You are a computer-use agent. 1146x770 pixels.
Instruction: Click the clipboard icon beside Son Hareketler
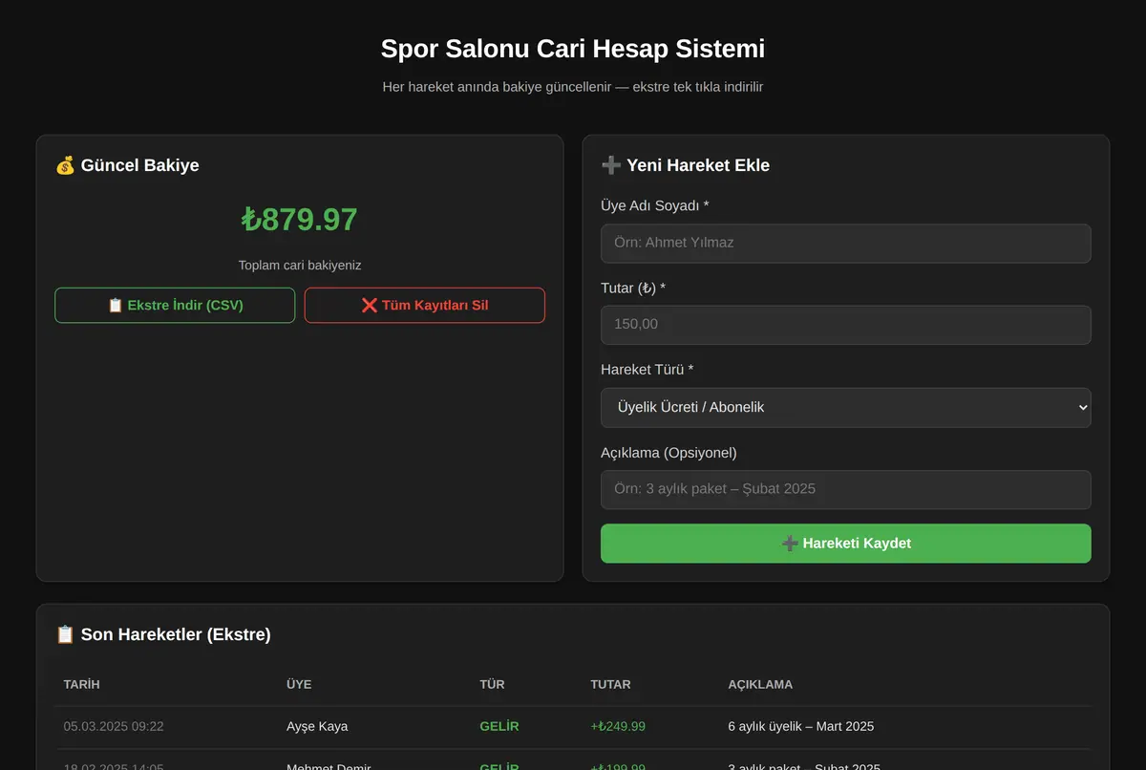tap(65, 634)
